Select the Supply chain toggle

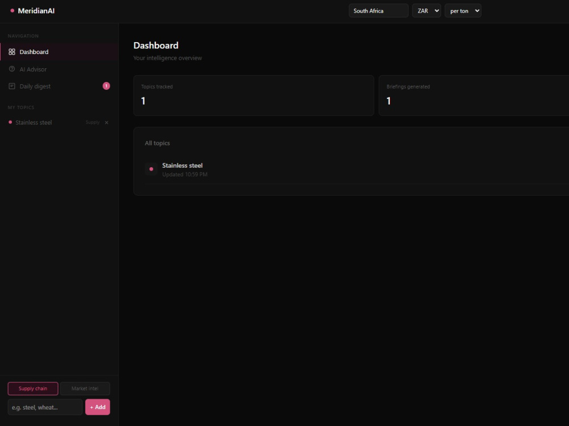(33, 388)
